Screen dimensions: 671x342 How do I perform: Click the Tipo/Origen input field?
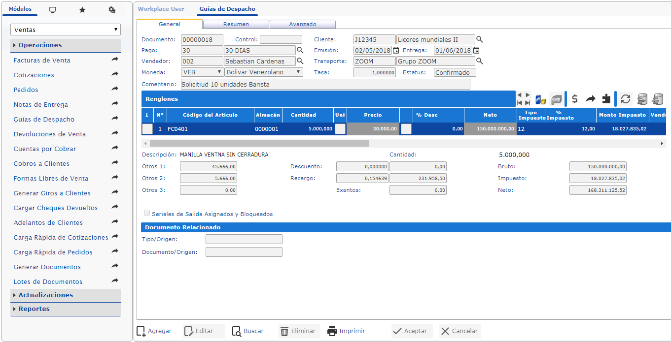pos(244,239)
